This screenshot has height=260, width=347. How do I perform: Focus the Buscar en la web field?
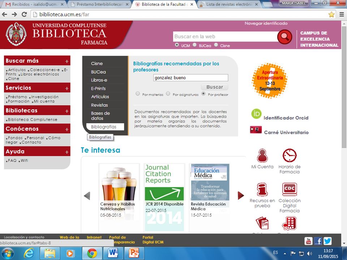click(x=225, y=36)
